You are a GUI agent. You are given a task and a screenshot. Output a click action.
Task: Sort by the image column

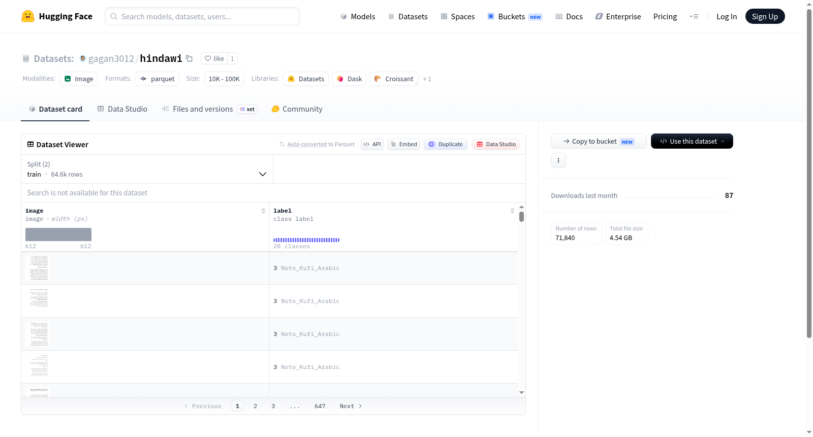click(263, 211)
